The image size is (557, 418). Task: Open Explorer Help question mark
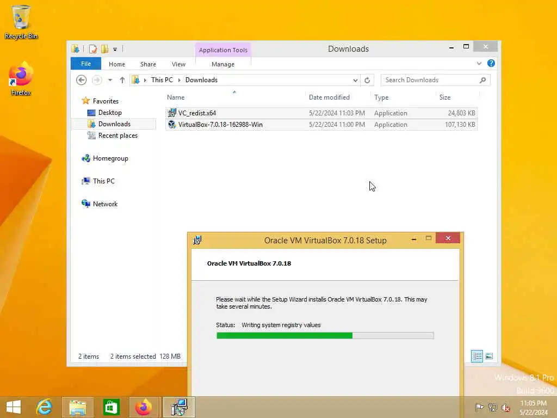click(x=491, y=63)
